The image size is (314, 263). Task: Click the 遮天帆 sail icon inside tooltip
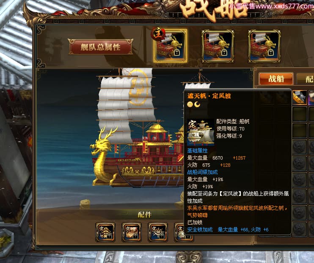(201, 132)
